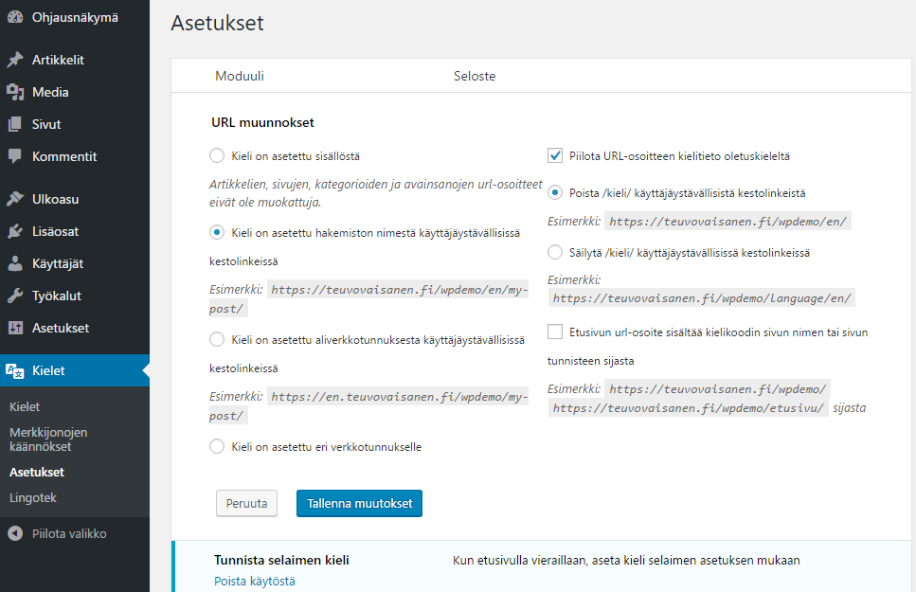Image resolution: width=916 pixels, height=592 pixels.
Task: Check Etusivun url-osoite sisältää kielikoodin checkbox
Action: (555, 332)
